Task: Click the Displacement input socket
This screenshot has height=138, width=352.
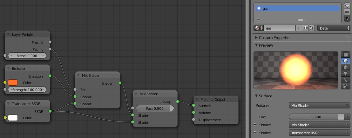Action: (193, 119)
